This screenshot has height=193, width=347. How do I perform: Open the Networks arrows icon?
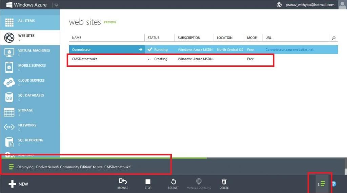tap(9, 127)
